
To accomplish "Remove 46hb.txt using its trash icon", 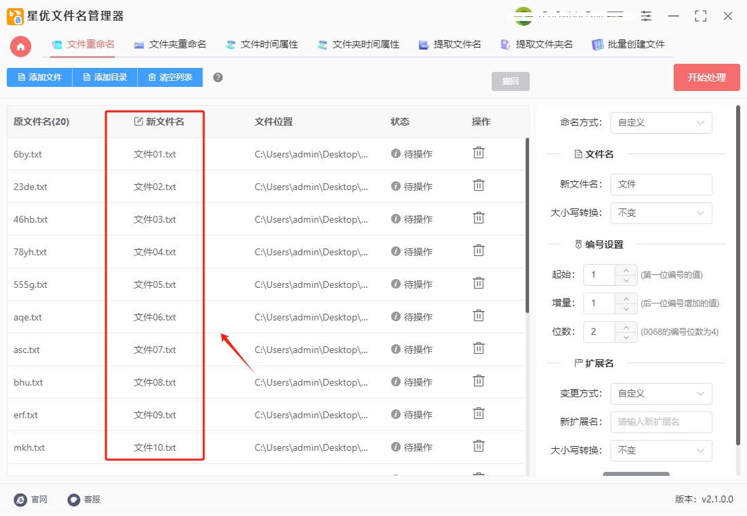I will point(478,218).
